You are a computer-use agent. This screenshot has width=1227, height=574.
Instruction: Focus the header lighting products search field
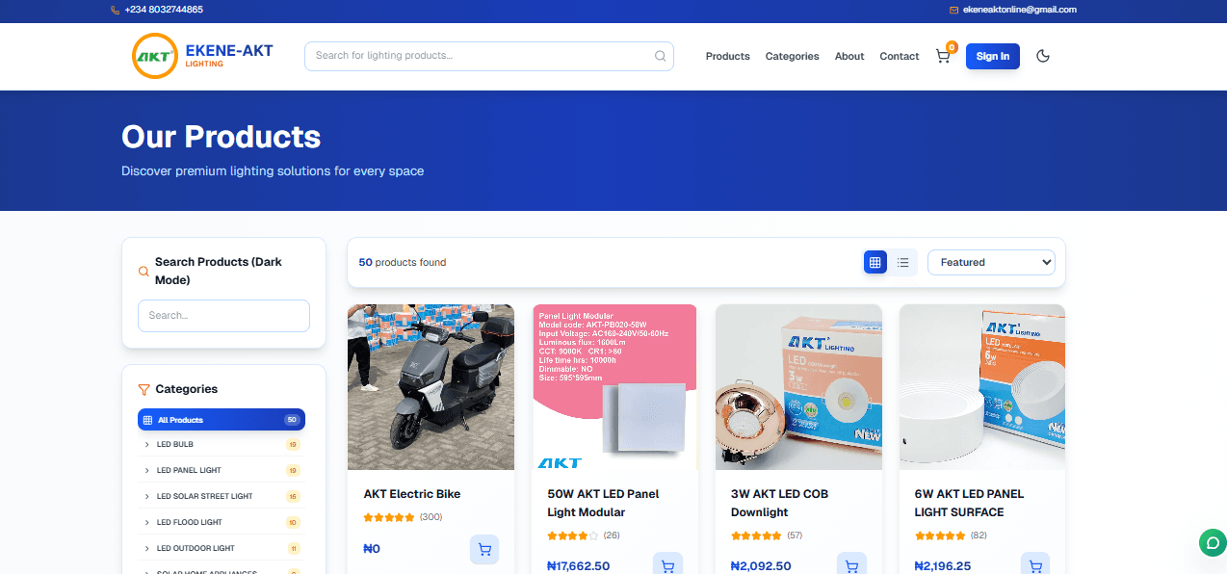(x=489, y=56)
